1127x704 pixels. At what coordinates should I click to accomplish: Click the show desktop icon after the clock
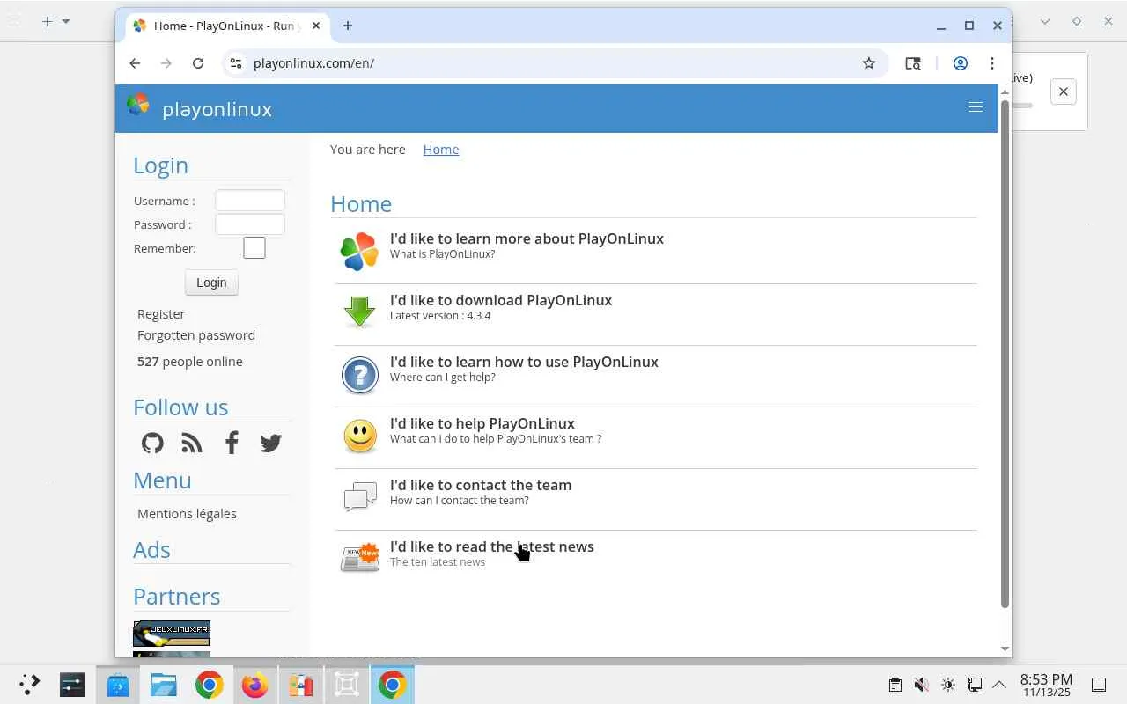pyautogui.click(x=1099, y=685)
